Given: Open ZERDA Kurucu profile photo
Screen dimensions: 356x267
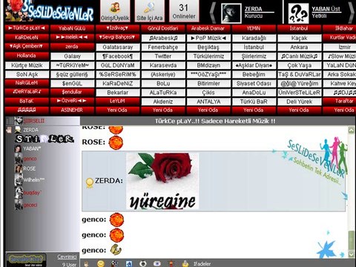Looking at the screenshot, I should click(231, 13).
